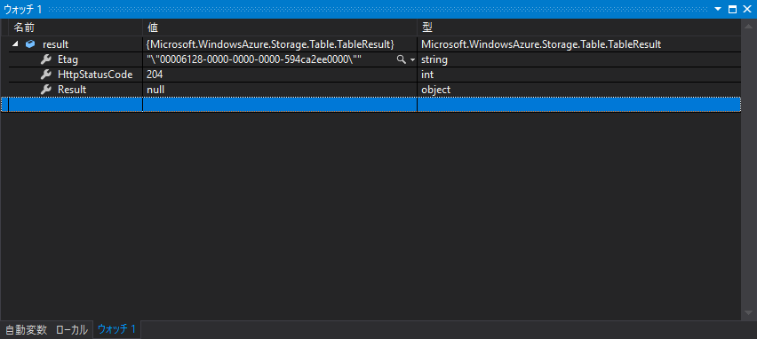Open visualizer dropdown arrow in Etag row
Viewport: 757px width, 339px height.
coord(412,60)
